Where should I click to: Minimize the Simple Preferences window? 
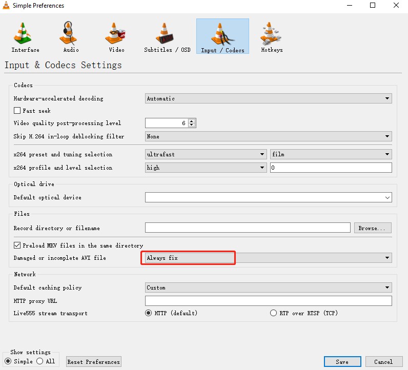[x=350, y=5]
